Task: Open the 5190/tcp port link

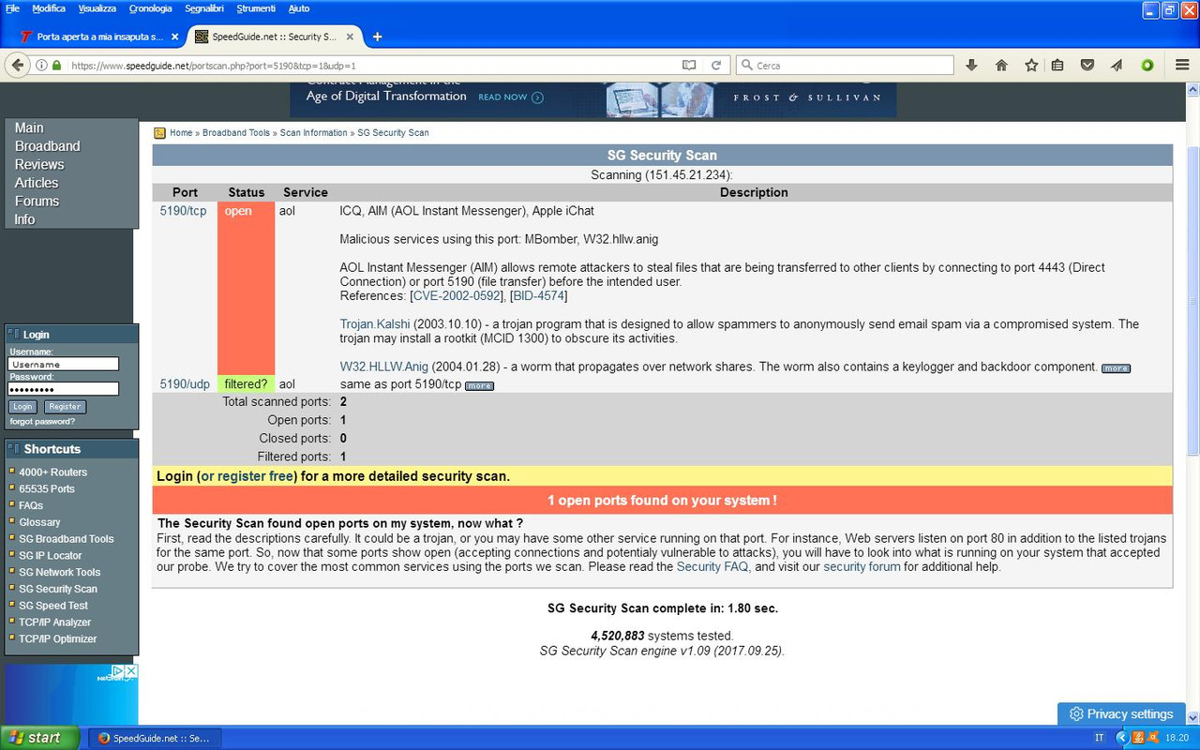Action: (183, 211)
